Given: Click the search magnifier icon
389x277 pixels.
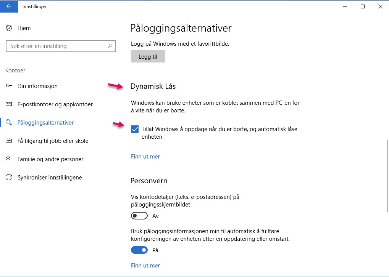Looking at the screenshot, I should tap(110, 46).
